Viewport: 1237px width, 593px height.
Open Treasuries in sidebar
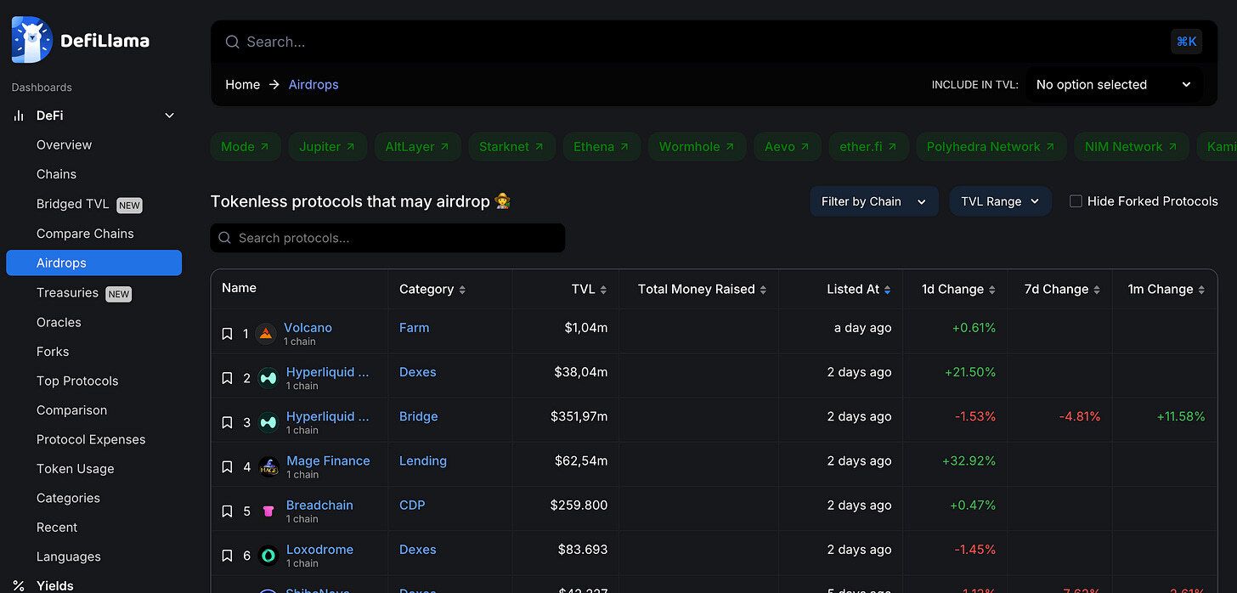tap(67, 293)
